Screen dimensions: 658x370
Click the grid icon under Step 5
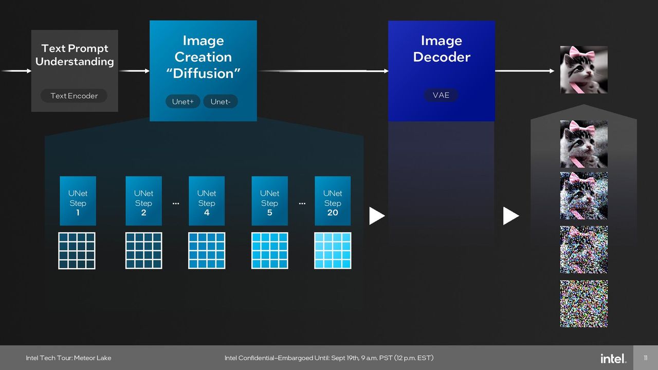[270, 251]
